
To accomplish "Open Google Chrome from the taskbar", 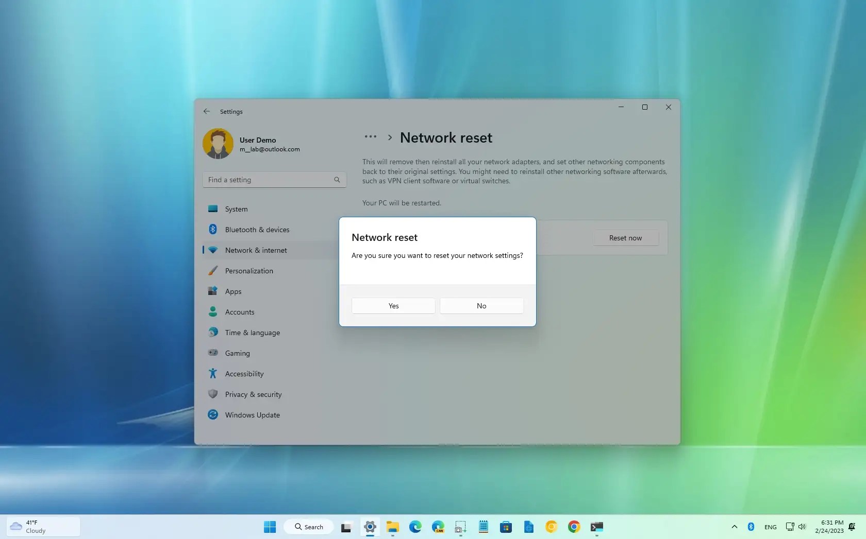I will [x=574, y=527].
